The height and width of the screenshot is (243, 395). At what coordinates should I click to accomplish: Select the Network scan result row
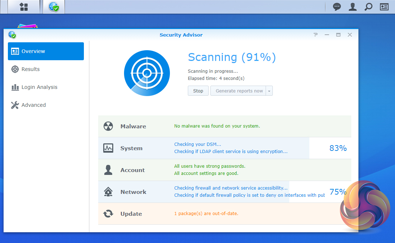tap(224, 192)
